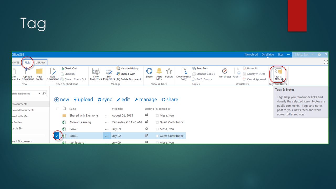336x189 pixels.
Task: Tick the presence box for Shared with Everyone's Mesa, Ivan
Action: pos(157,115)
